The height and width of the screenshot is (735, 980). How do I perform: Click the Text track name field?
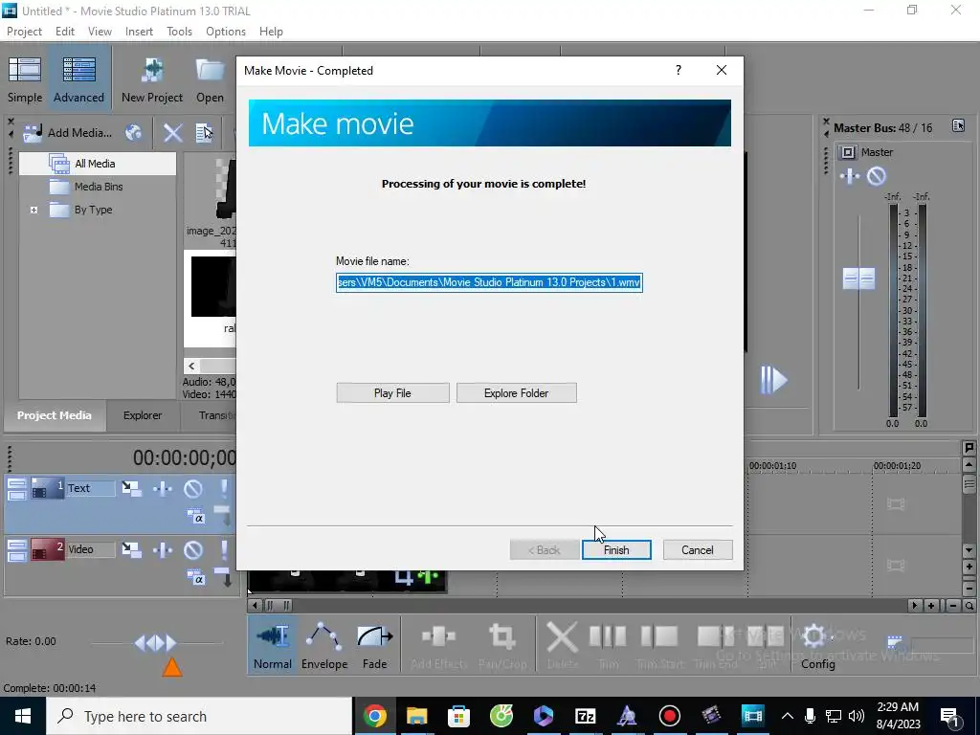point(91,488)
